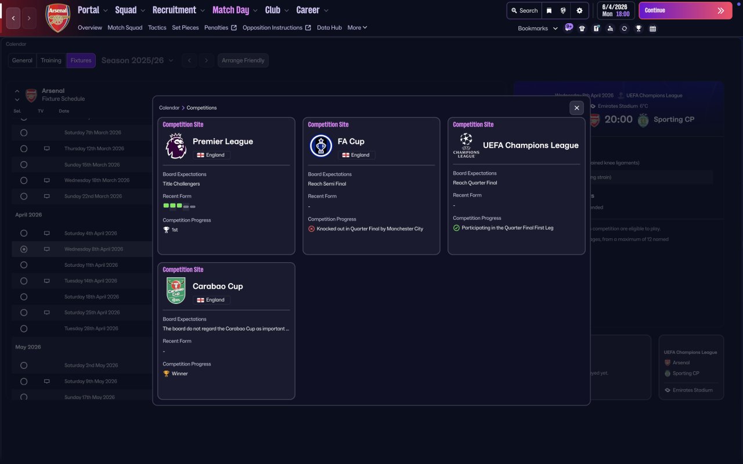Click the scouting magnifier-person icon in bookmarks row
Viewport: 743px width, 464px height.
[x=610, y=28]
